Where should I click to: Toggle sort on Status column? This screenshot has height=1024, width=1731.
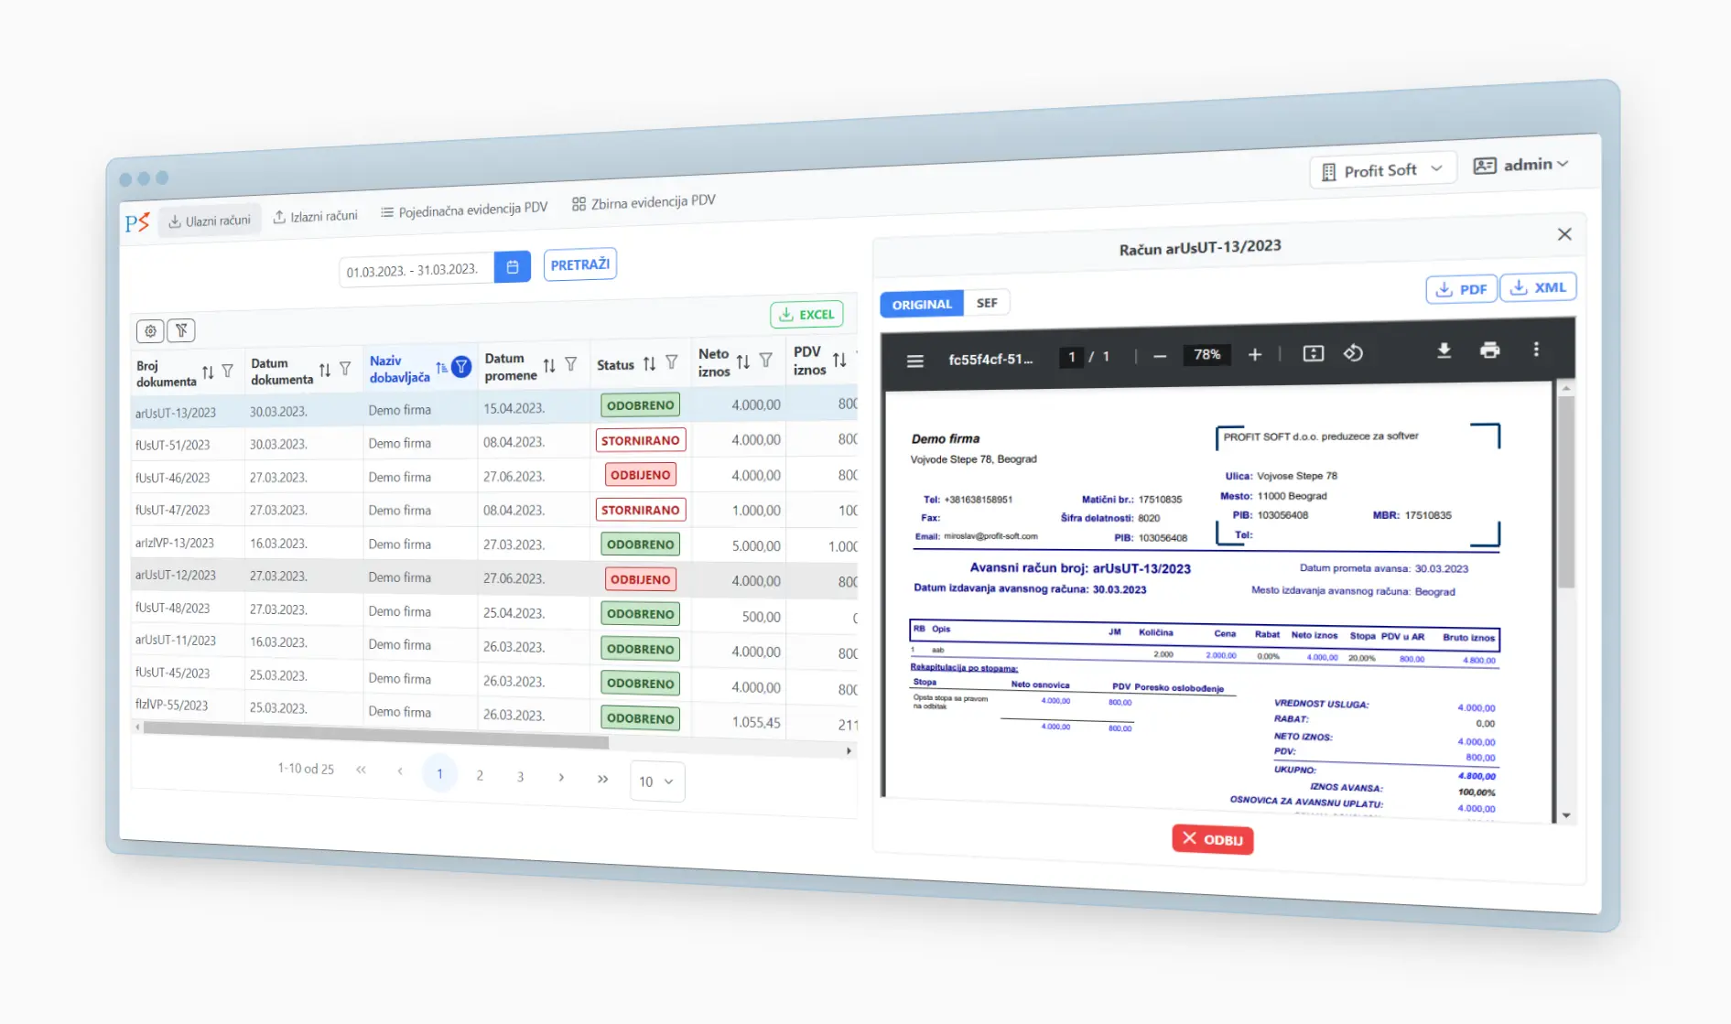[649, 363]
